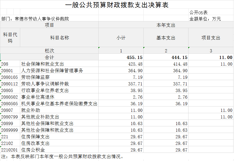This screenshot has width=234, height=161.
Task: Click the 机关事业单位基本养老保险缴费支出 cell
Action: tap(59, 104)
